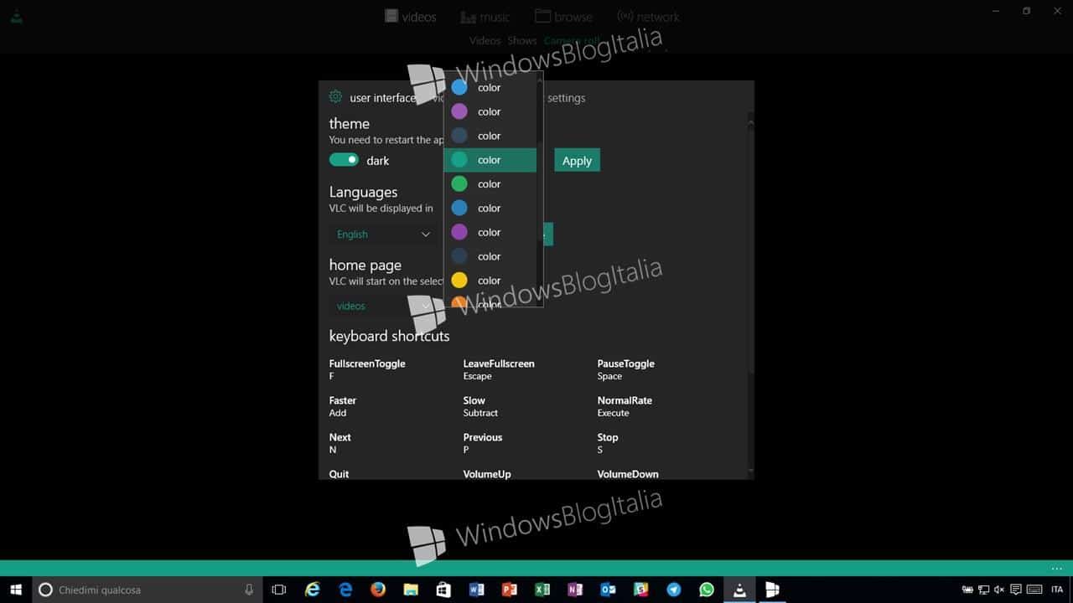Open Telegram from the taskbar
The image size is (1073, 603).
(674, 590)
